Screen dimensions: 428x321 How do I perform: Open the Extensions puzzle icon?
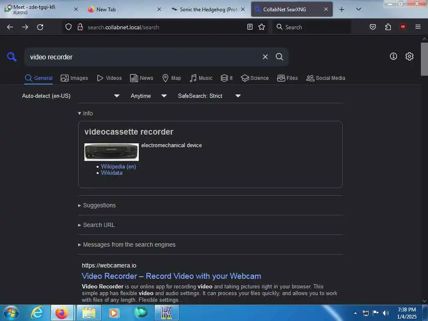[388, 27]
